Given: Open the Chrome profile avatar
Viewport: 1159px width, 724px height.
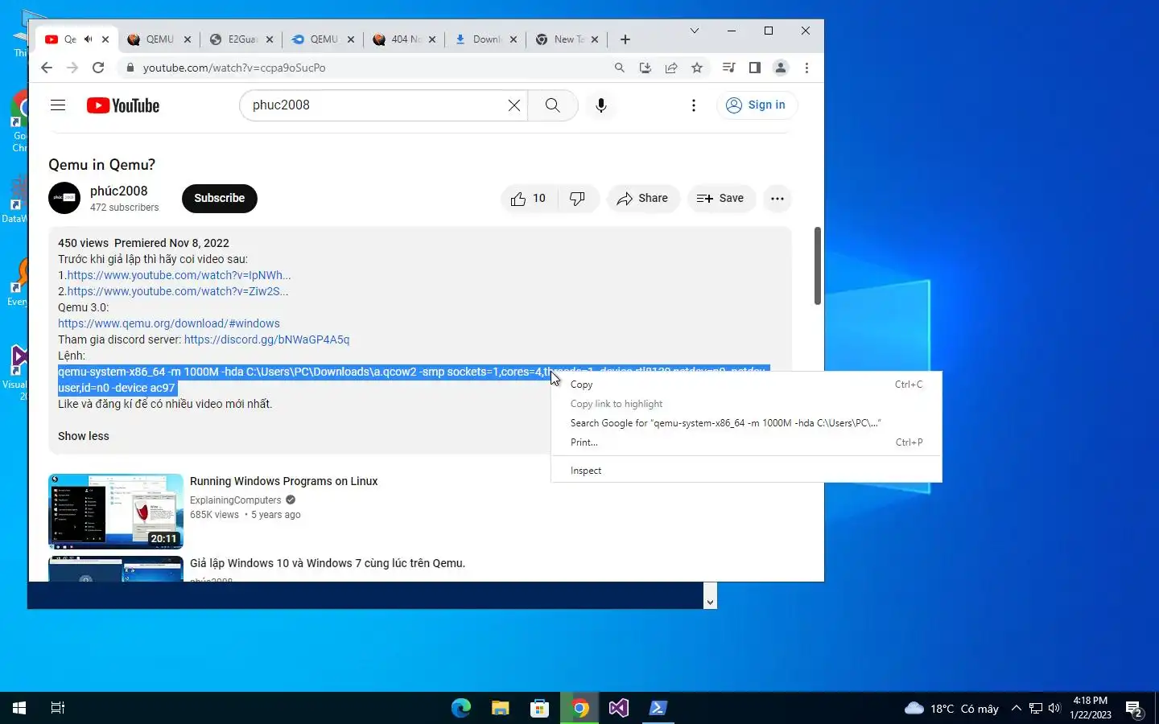Looking at the screenshot, I should [781, 68].
